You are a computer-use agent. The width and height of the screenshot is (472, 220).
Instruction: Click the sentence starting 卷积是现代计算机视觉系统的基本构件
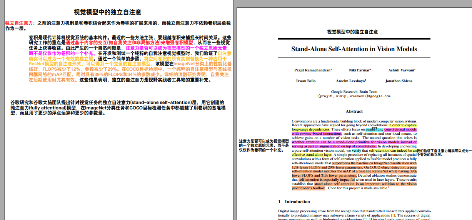pos(68,38)
